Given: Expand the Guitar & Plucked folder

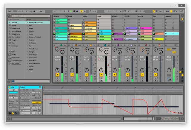Looking at the screenshot, I should tap(27, 37).
